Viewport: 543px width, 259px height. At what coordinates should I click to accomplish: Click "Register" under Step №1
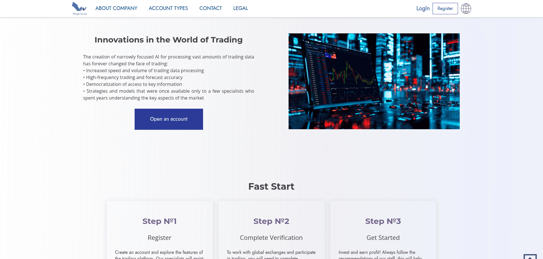click(159, 238)
